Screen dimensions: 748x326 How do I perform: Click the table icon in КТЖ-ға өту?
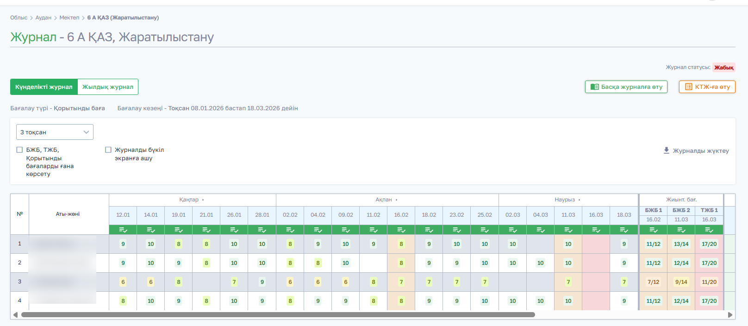pyautogui.click(x=689, y=87)
